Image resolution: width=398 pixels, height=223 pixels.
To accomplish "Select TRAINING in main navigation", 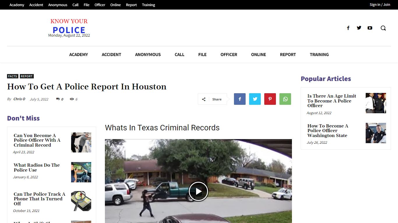I will tap(319, 54).
